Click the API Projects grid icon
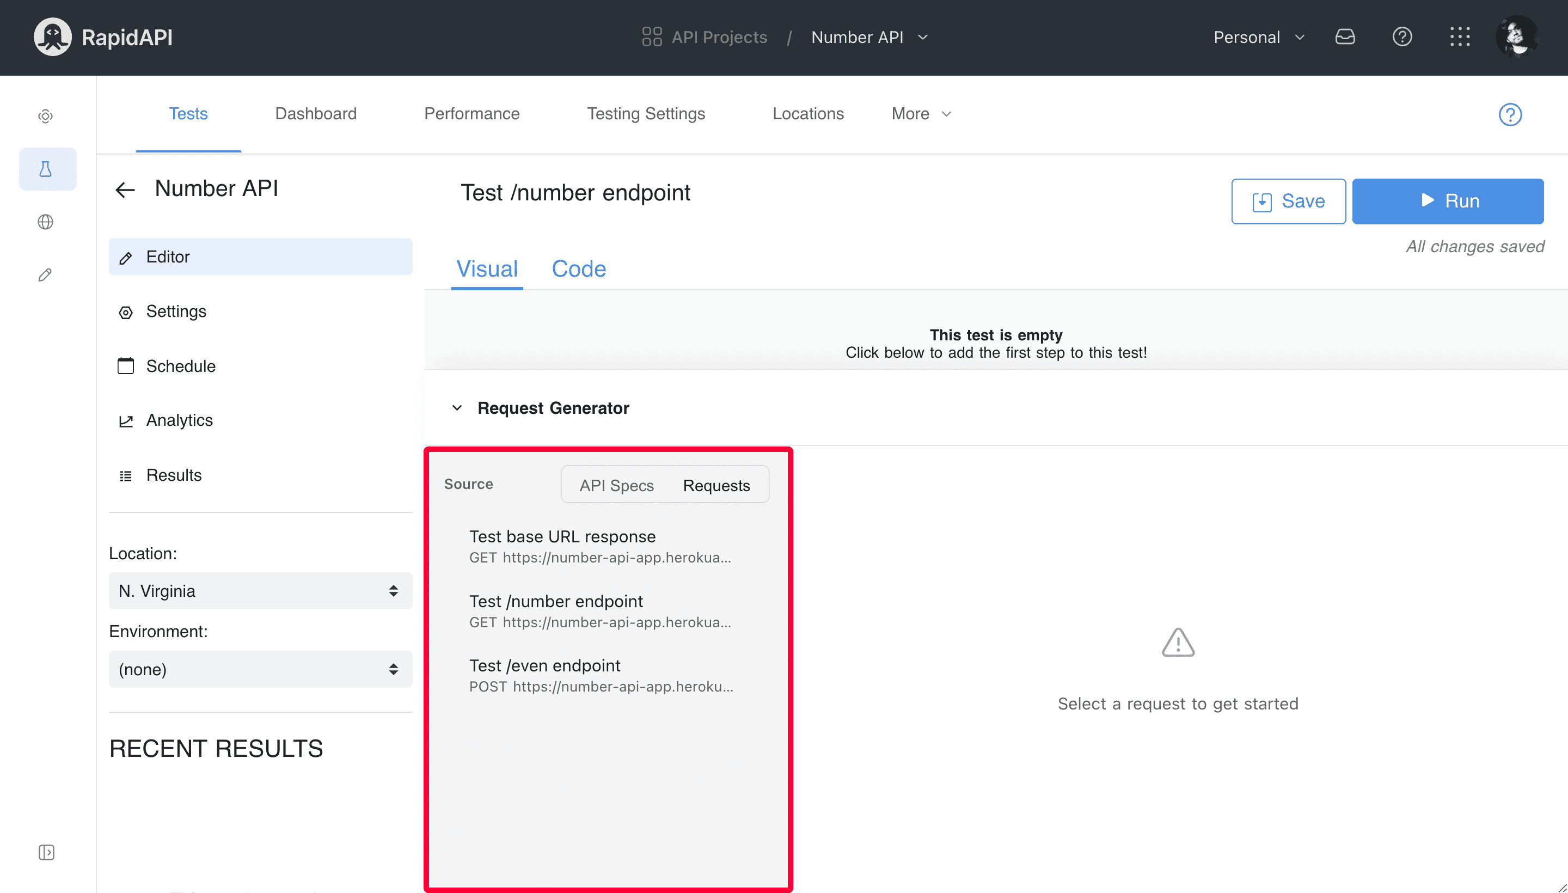The width and height of the screenshot is (1568, 893). coord(652,37)
